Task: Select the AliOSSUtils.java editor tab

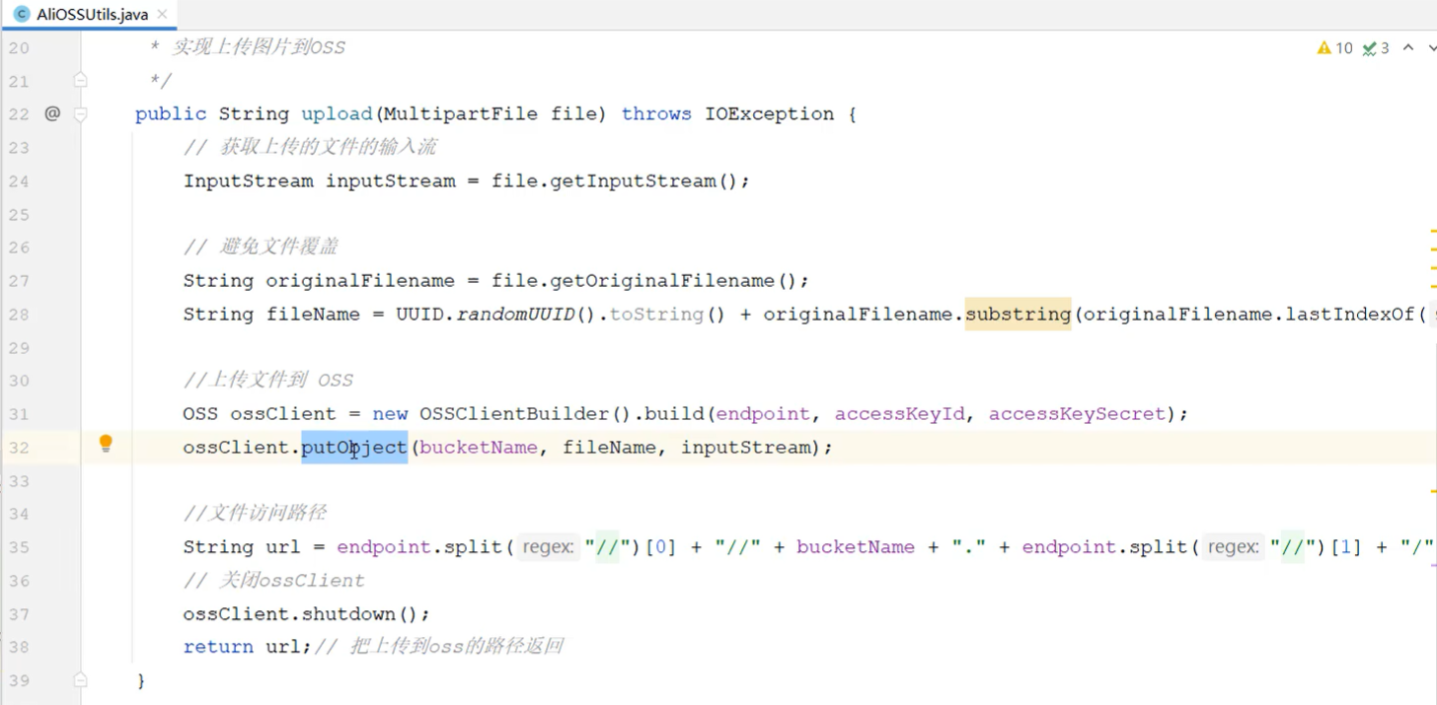Action: click(x=92, y=14)
